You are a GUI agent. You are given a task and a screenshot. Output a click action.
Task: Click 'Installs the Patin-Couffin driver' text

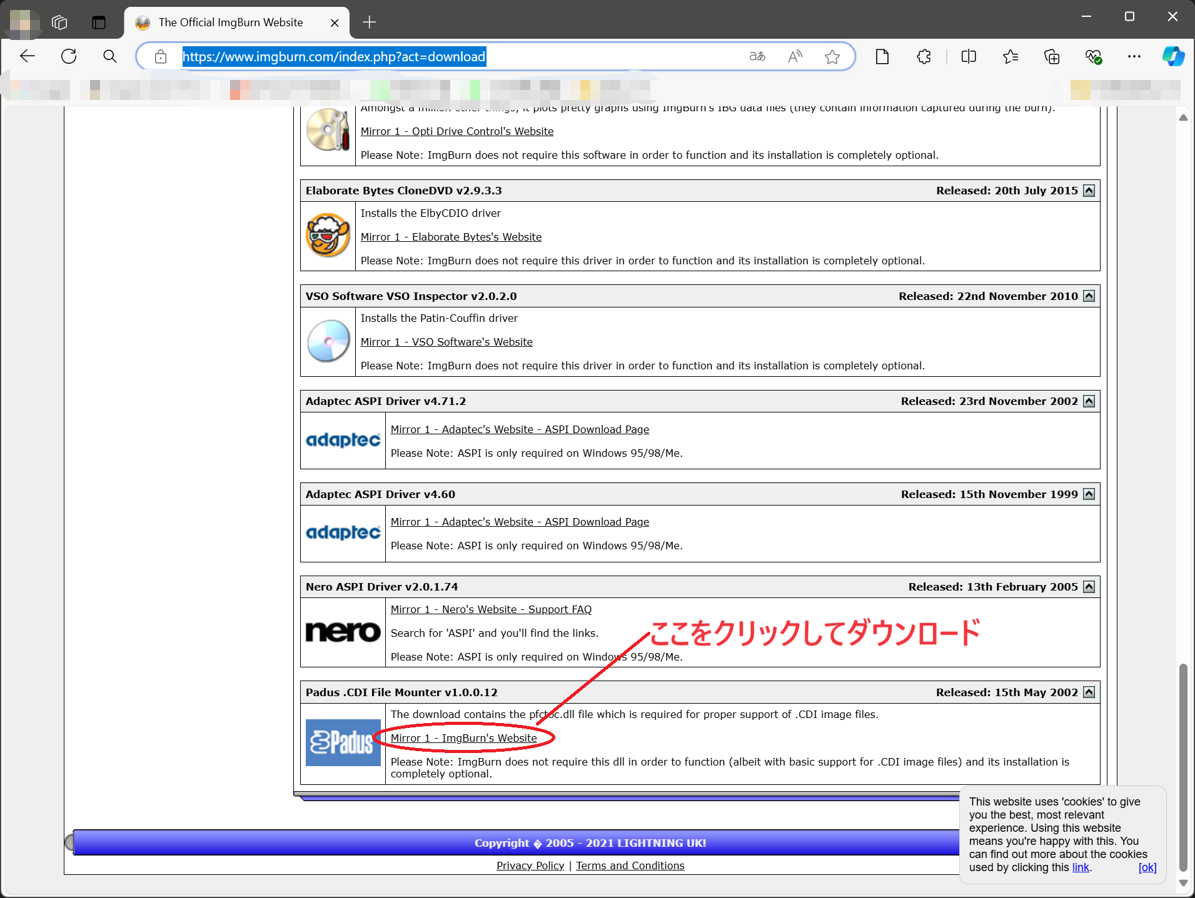pos(439,318)
